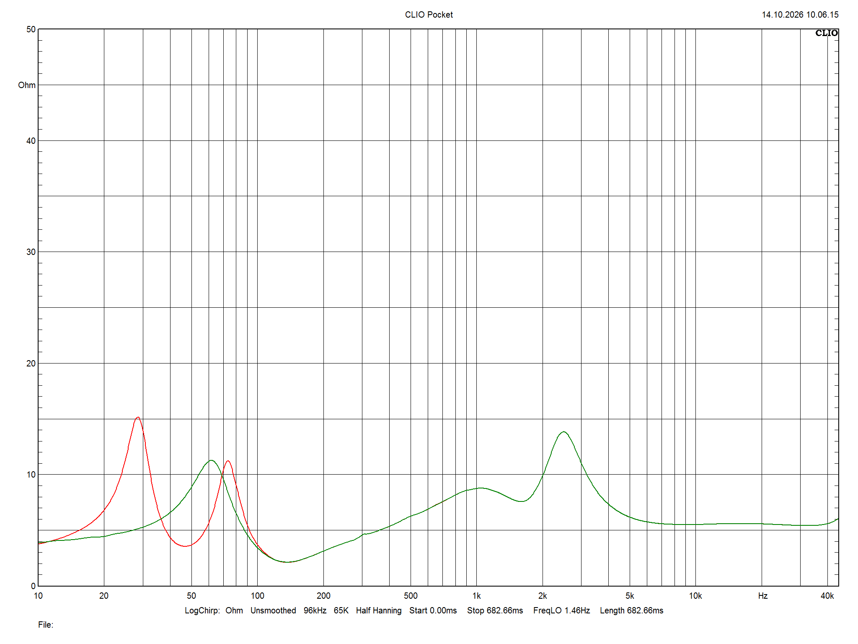Click the 50 value on vertical axis
The width and height of the screenshot is (858, 644).
pyautogui.click(x=31, y=29)
